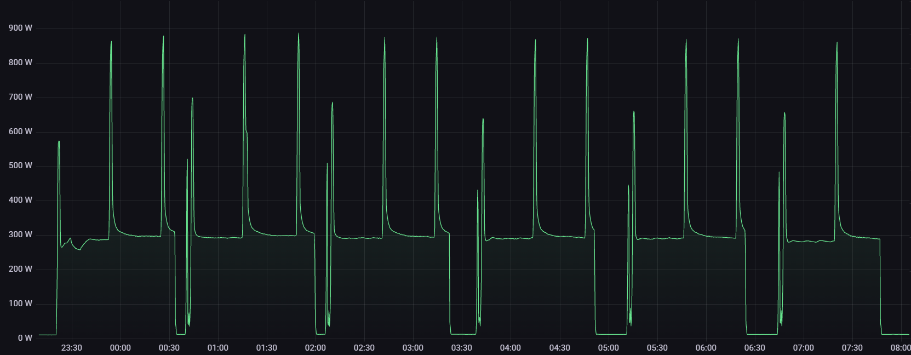Screen dimensions: 911x355
Task: Click the 06:30 time axis label
Action: click(x=754, y=348)
